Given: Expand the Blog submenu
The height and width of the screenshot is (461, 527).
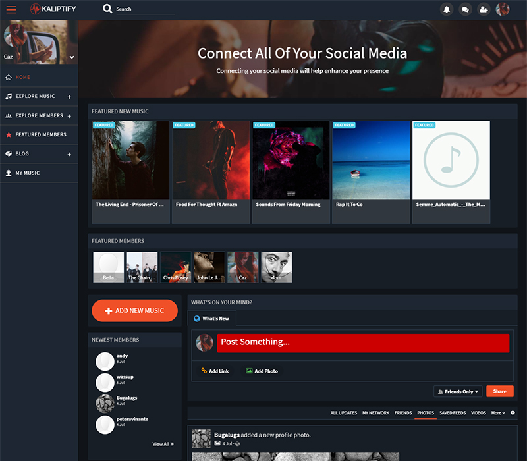Looking at the screenshot, I should 69,154.
